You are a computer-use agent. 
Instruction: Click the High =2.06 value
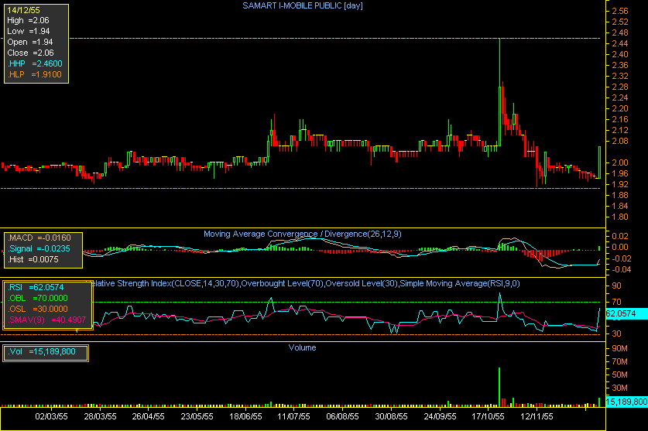point(28,21)
